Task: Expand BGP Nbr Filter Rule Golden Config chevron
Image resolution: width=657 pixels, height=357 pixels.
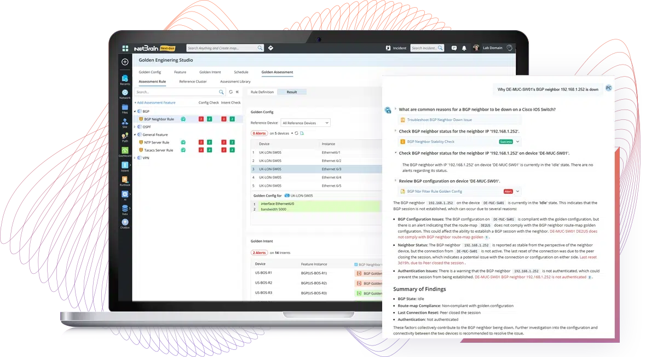Action: click(x=518, y=192)
